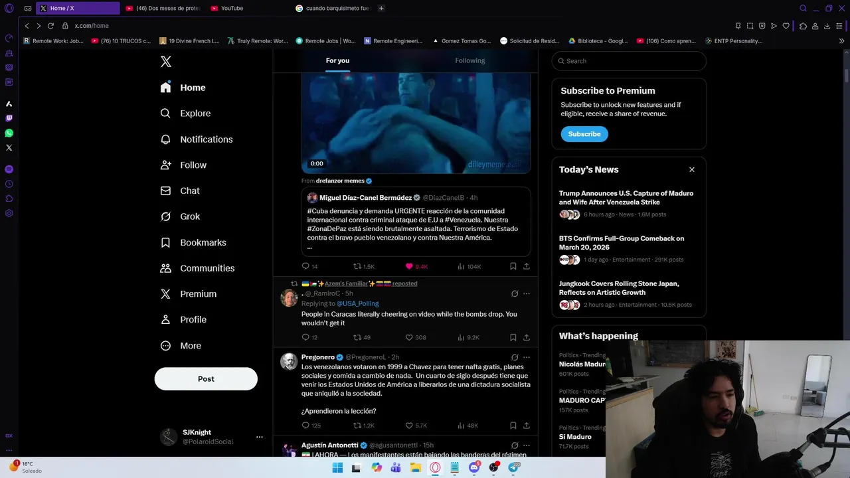Open Miguel Díaz-Canel Bermúdez profile name

[365, 198]
